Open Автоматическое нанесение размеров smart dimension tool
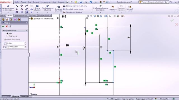 8,8
